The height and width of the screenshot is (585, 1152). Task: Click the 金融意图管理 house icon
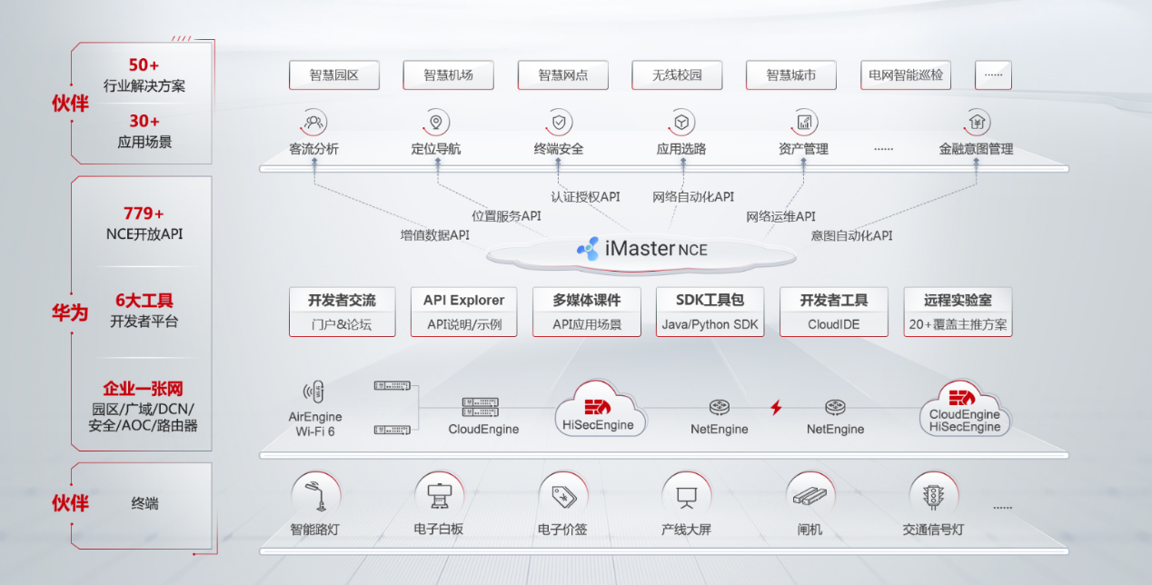click(977, 122)
